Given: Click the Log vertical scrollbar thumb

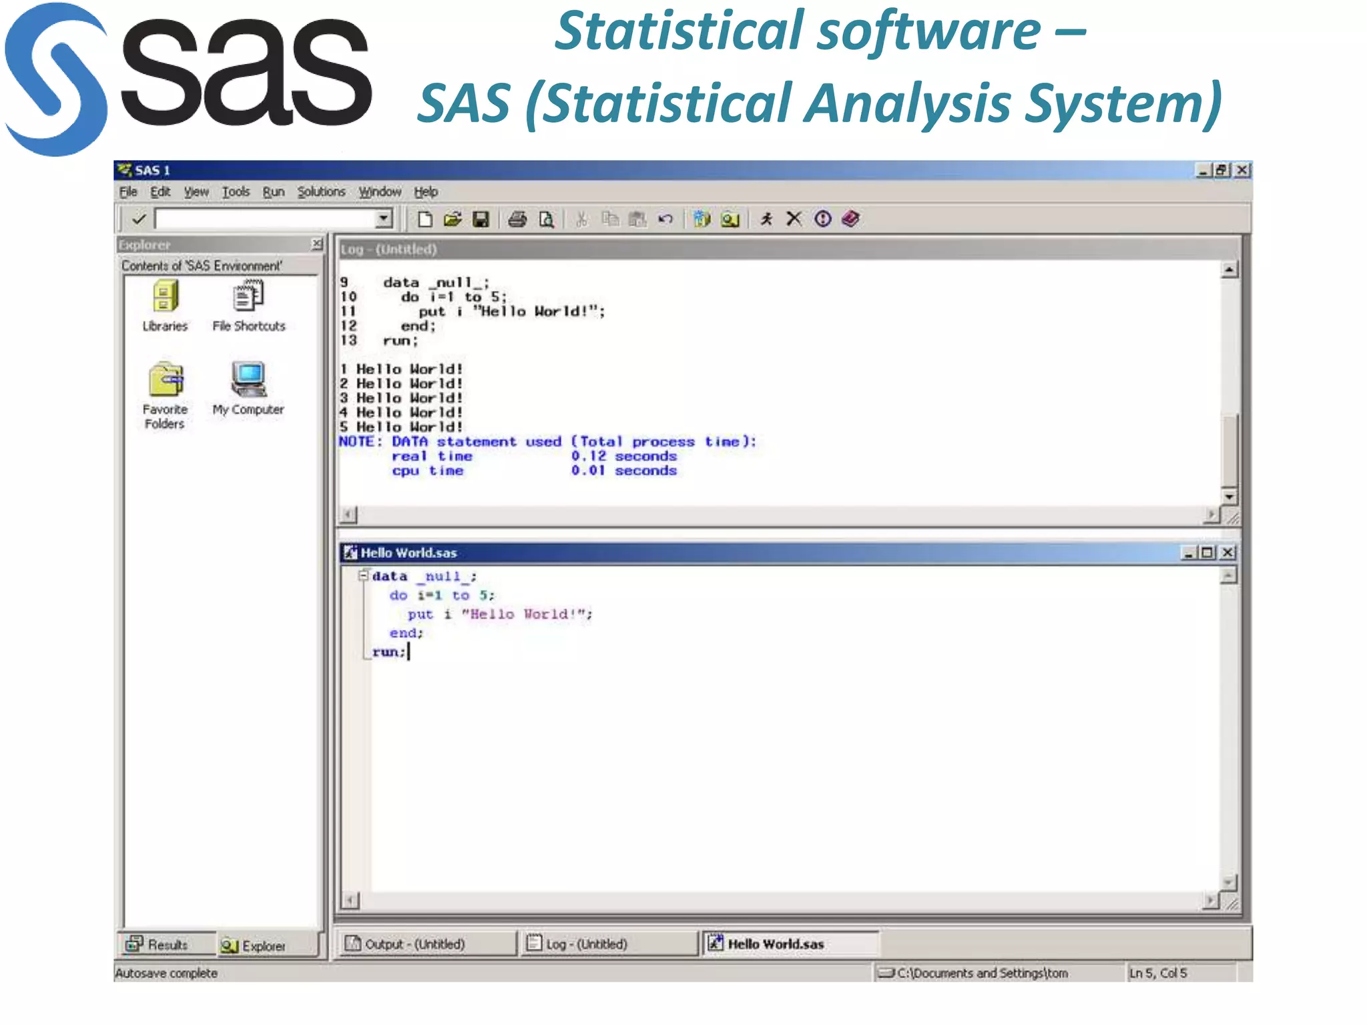Looking at the screenshot, I should [x=1229, y=450].
